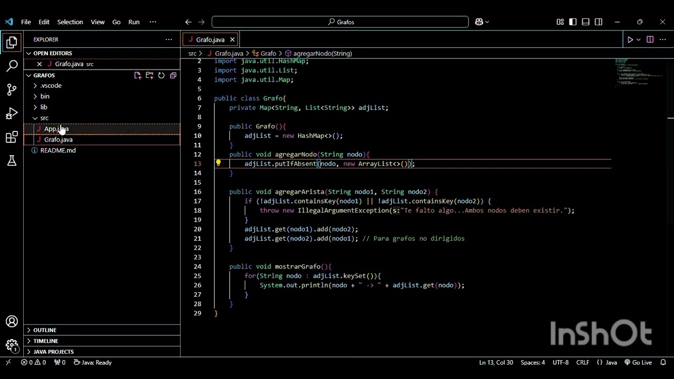Refresh the GRAFOS explorer
Image resolution: width=674 pixels, height=379 pixels.
(161, 75)
